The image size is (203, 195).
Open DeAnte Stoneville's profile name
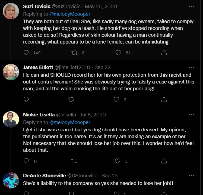coord(44,176)
